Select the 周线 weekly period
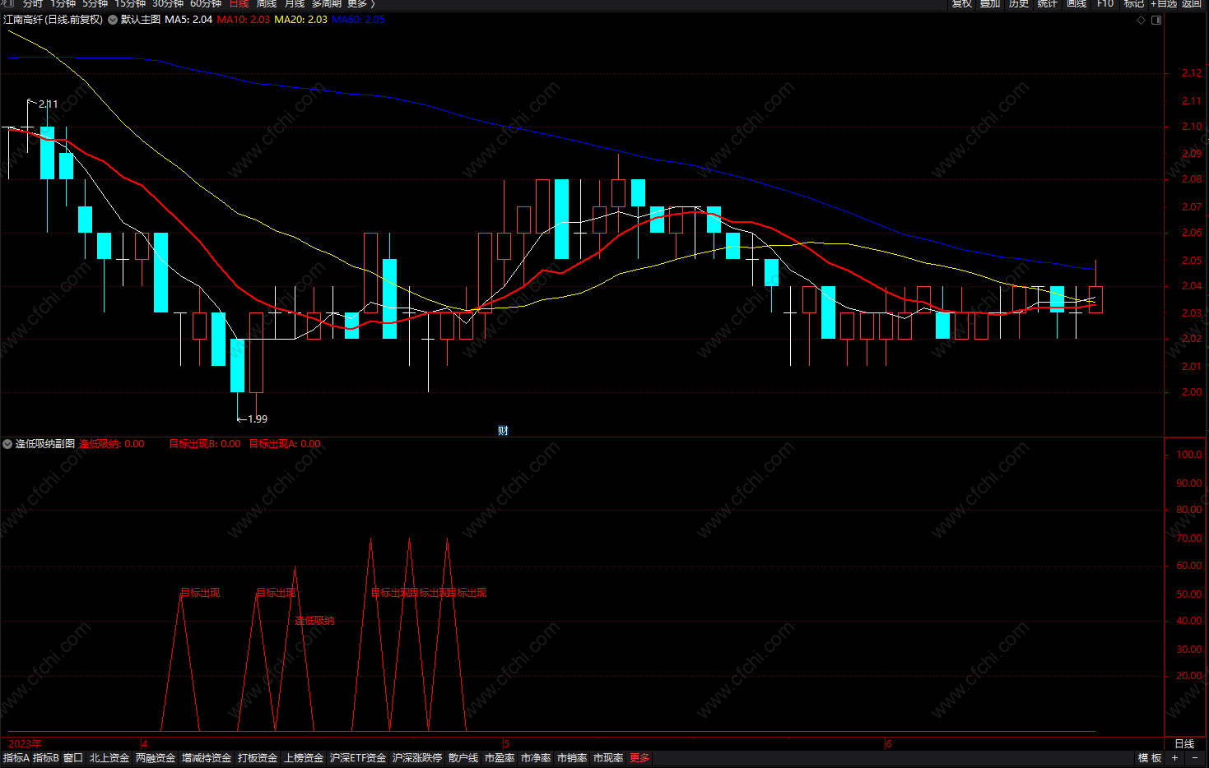The height and width of the screenshot is (768, 1209). pyautogui.click(x=267, y=4)
